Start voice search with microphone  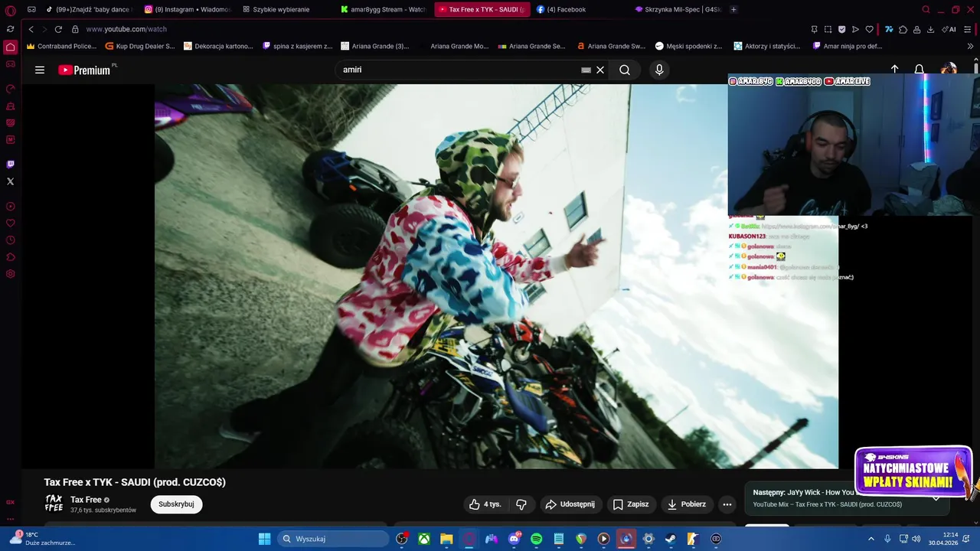pyautogui.click(x=659, y=70)
